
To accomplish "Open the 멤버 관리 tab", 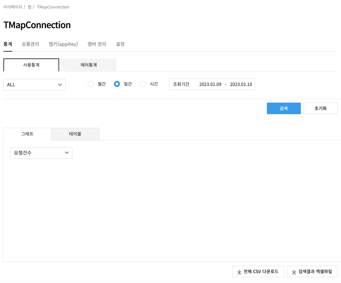I will 97,44.
